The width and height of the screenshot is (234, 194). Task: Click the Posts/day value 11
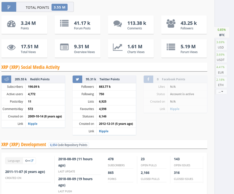click(x=30, y=101)
